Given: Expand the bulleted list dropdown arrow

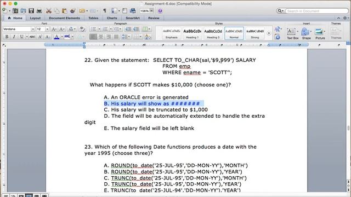Looking at the screenshot, I should [x=99, y=29].
